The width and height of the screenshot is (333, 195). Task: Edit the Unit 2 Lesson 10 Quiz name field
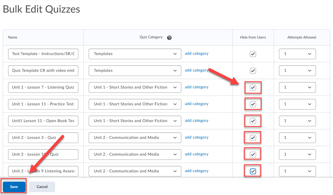point(43,154)
